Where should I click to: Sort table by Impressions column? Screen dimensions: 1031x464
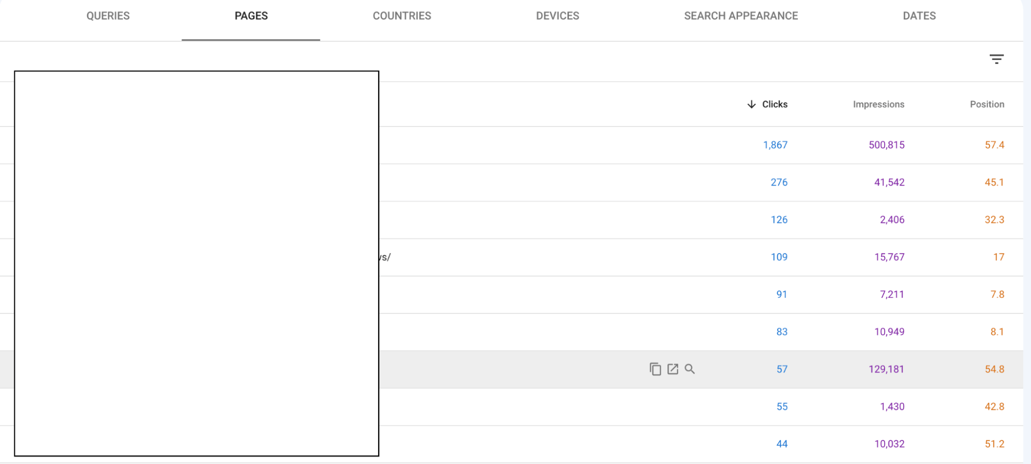pyautogui.click(x=878, y=104)
